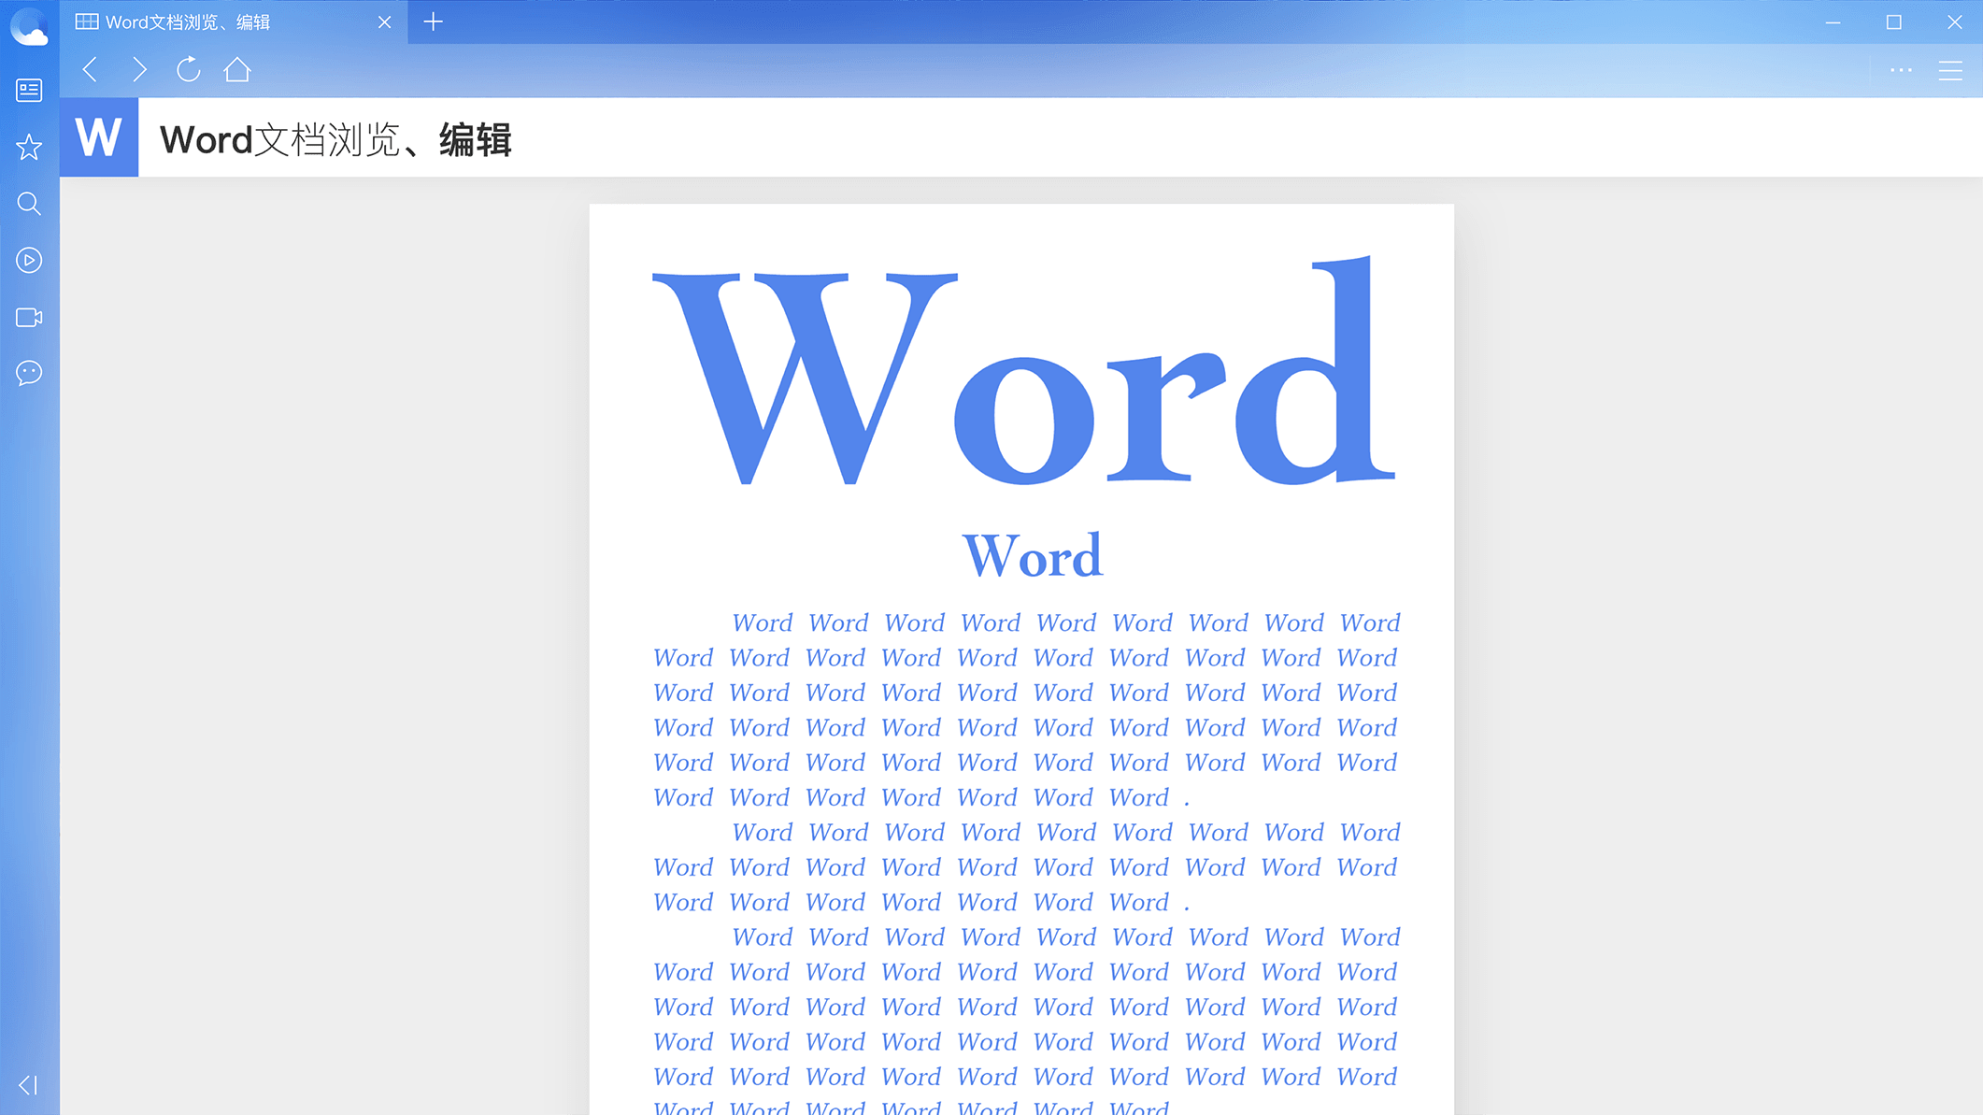Select the new tab plus button
The height and width of the screenshot is (1115, 1983).
pos(435,21)
